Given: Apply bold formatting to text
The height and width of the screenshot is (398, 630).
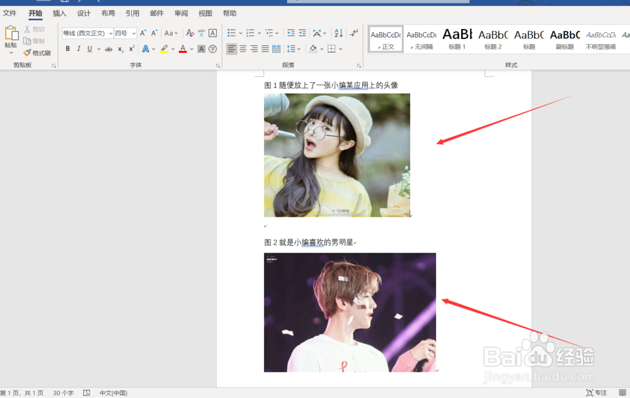Looking at the screenshot, I should click(x=67, y=48).
